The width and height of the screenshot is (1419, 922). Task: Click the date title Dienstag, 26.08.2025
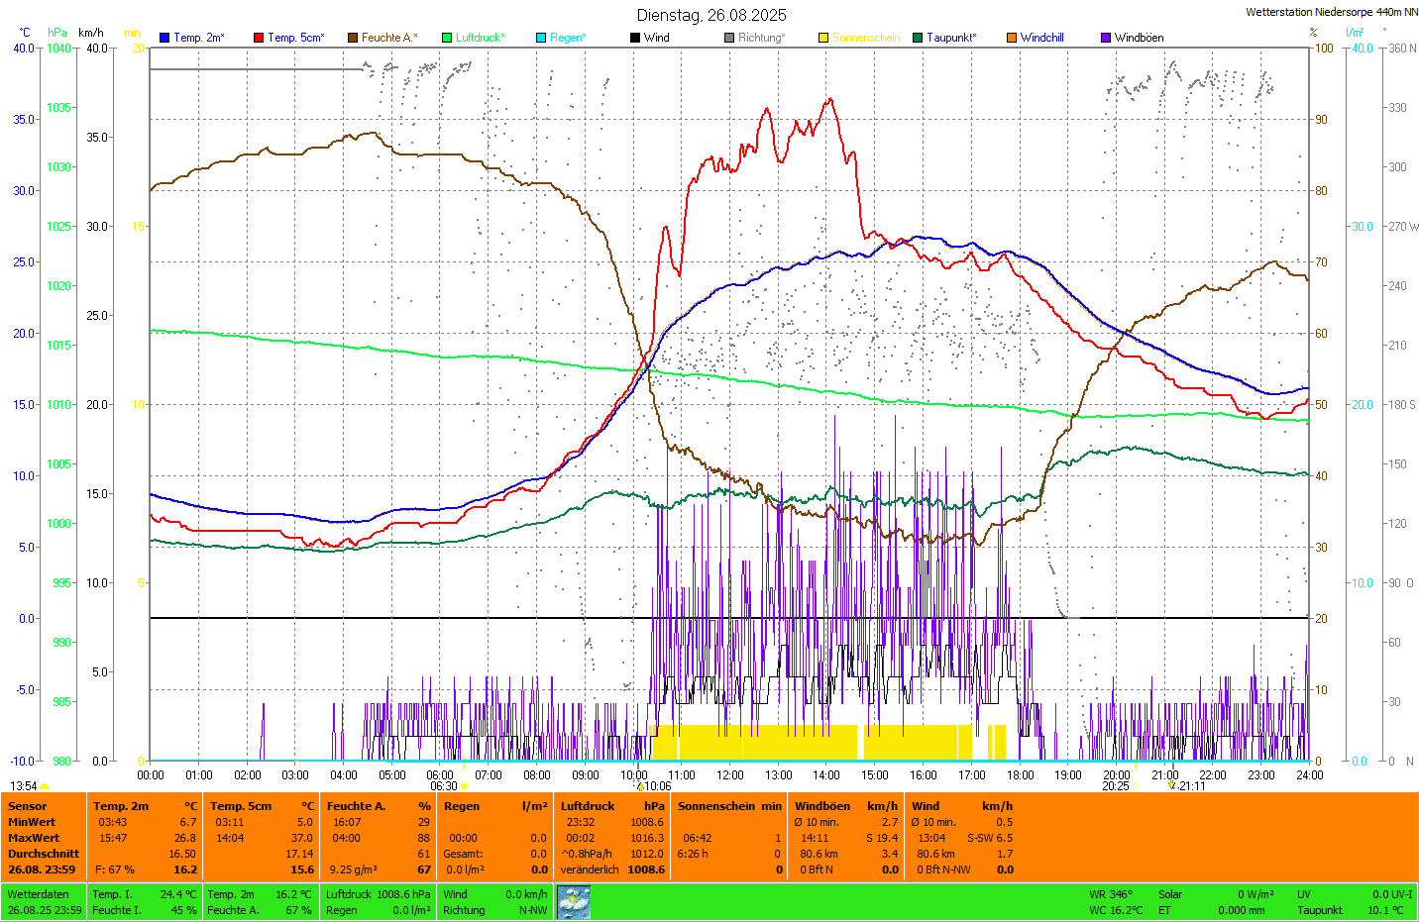710,15
